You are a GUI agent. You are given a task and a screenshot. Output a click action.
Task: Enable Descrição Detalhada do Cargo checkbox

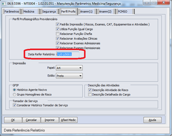[90, 94]
